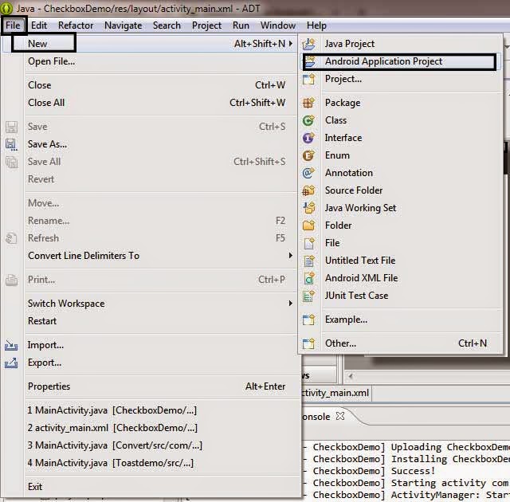Image resolution: width=510 pixels, height=502 pixels.
Task: Open Properties from File menu
Action: point(150,386)
